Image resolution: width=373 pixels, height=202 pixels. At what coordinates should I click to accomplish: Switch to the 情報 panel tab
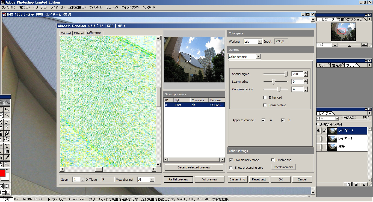point(341,19)
